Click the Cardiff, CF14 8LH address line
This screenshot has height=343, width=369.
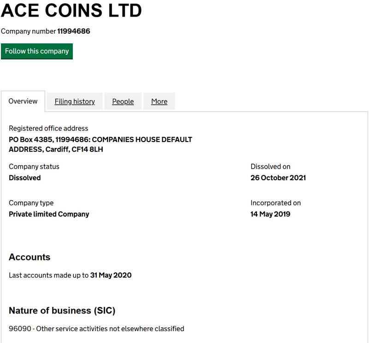(56, 149)
